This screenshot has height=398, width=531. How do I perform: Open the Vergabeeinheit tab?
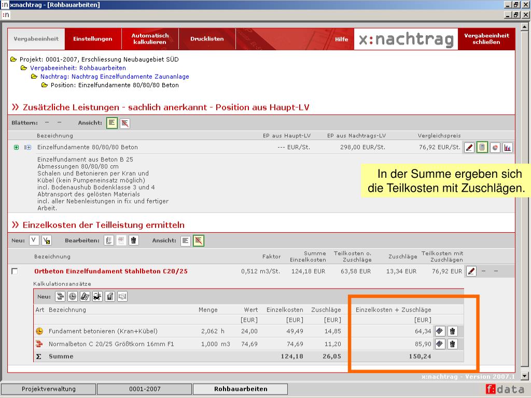(x=36, y=39)
